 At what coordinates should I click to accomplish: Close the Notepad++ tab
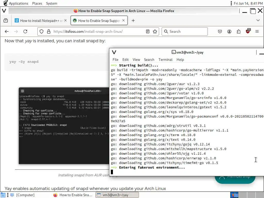coord(65,20)
